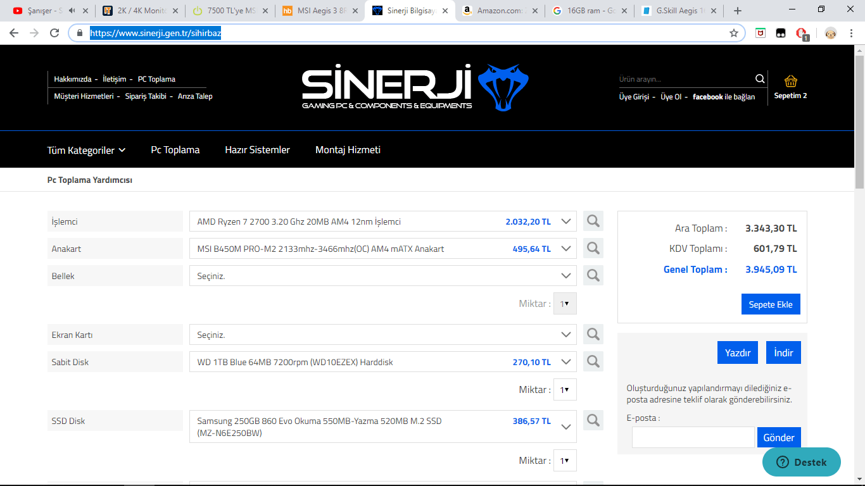The height and width of the screenshot is (486, 865).
Task: Click the green shield extension icon
Action: click(x=761, y=33)
